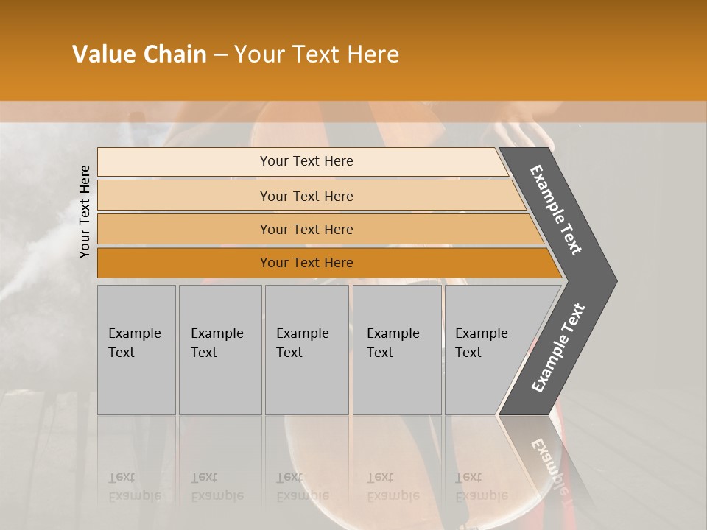The image size is (707, 530).
Task: Select the second gray "Example Text" box
Action: pos(219,349)
